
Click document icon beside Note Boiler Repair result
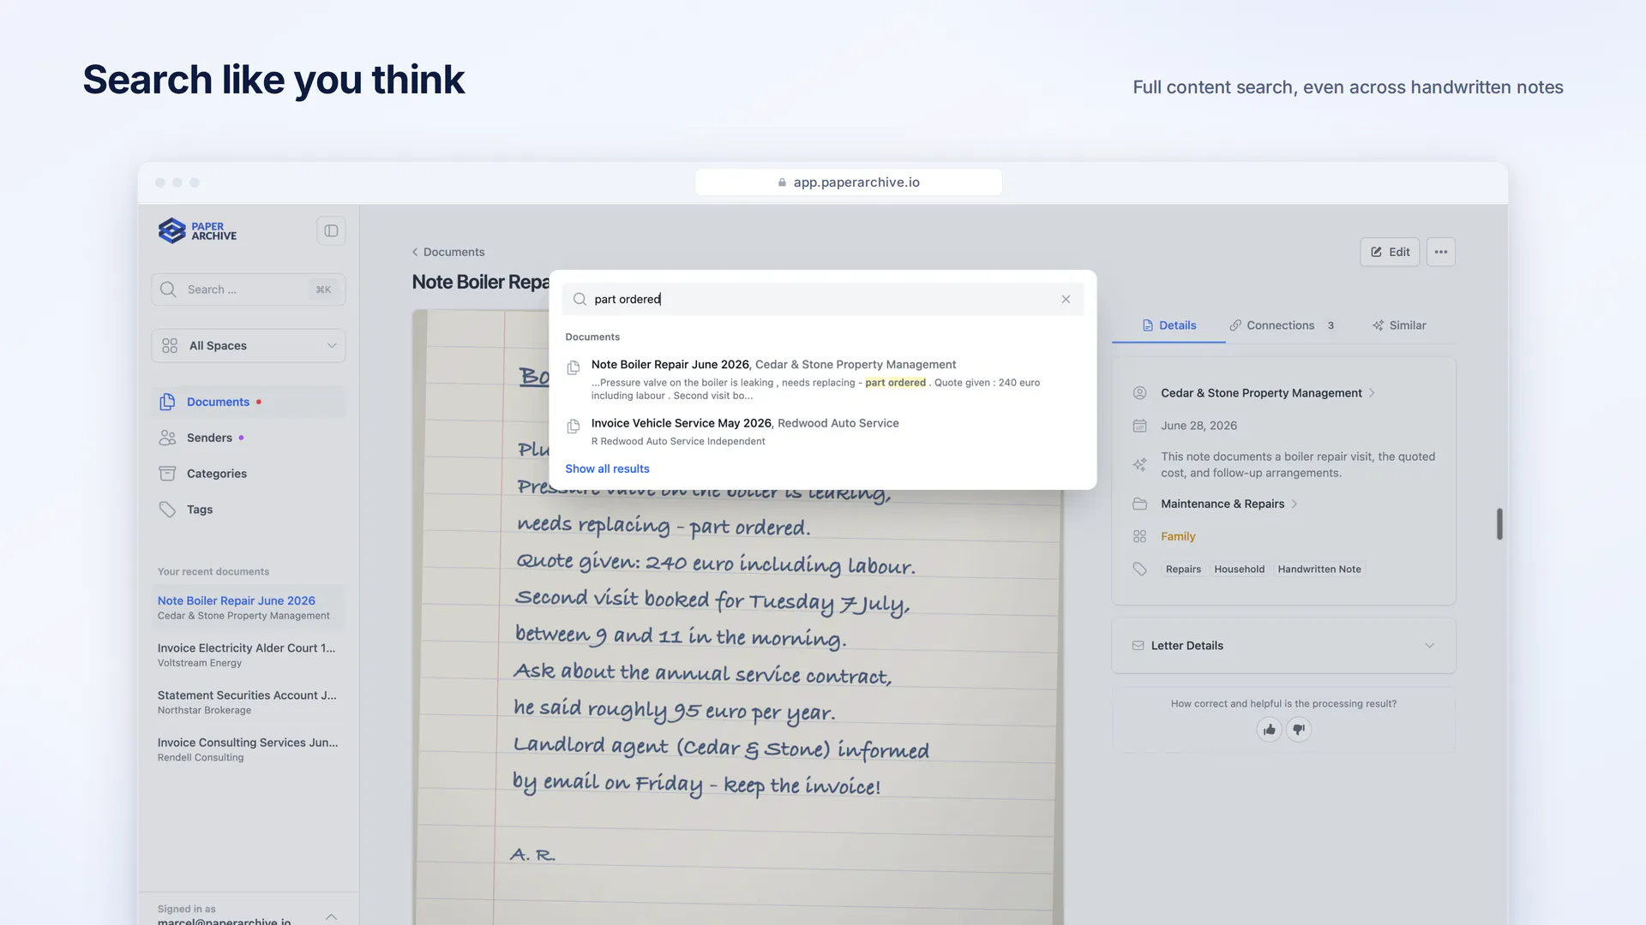pyautogui.click(x=574, y=367)
